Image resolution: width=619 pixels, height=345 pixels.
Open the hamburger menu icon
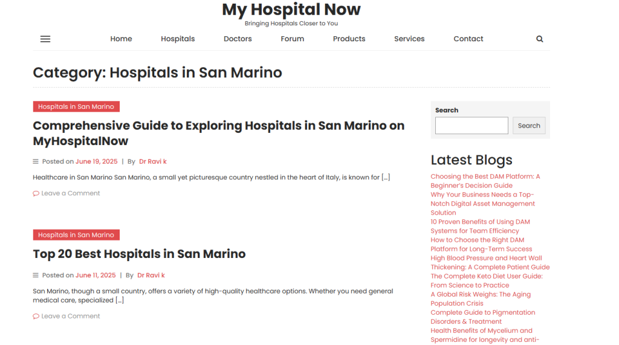(45, 39)
